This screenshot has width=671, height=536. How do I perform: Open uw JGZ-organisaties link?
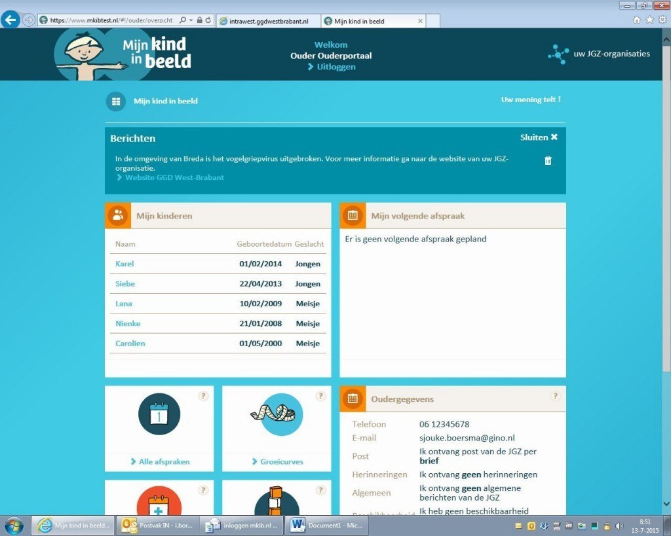[x=611, y=54]
